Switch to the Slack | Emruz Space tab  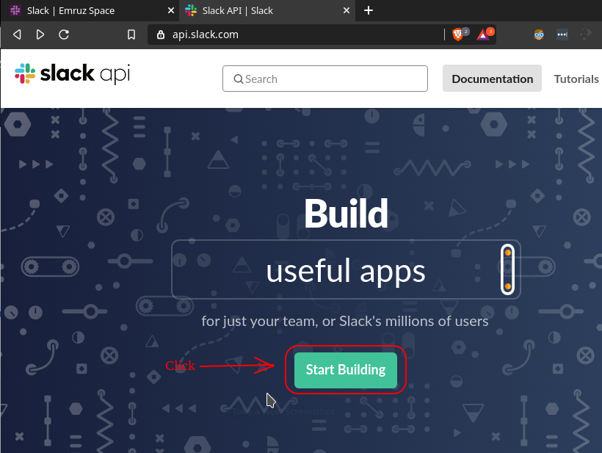pyautogui.click(x=90, y=10)
